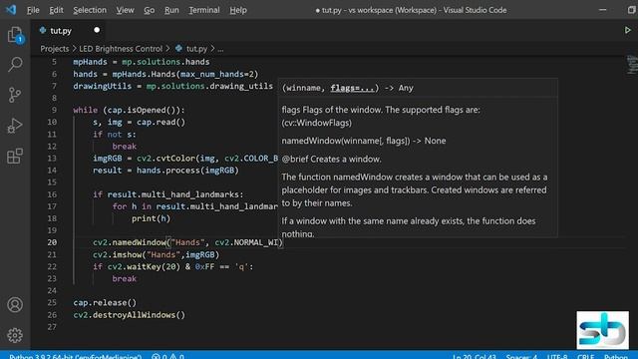Image resolution: width=638 pixels, height=359 pixels.
Task: Click Projects in the breadcrumb
Action: tap(55, 49)
